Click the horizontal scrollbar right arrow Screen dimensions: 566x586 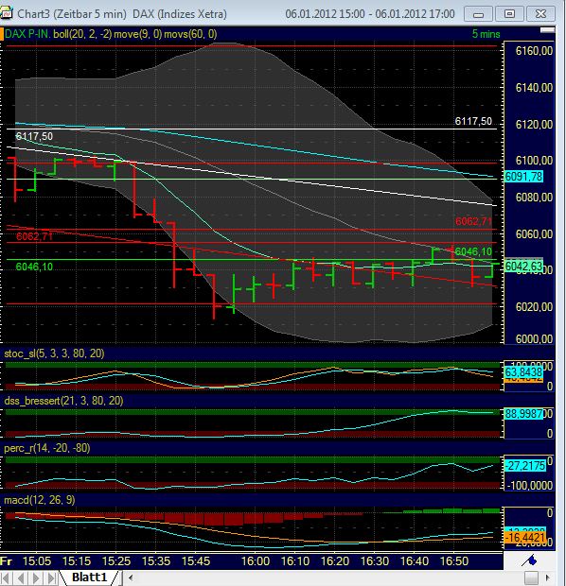(x=548, y=577)
